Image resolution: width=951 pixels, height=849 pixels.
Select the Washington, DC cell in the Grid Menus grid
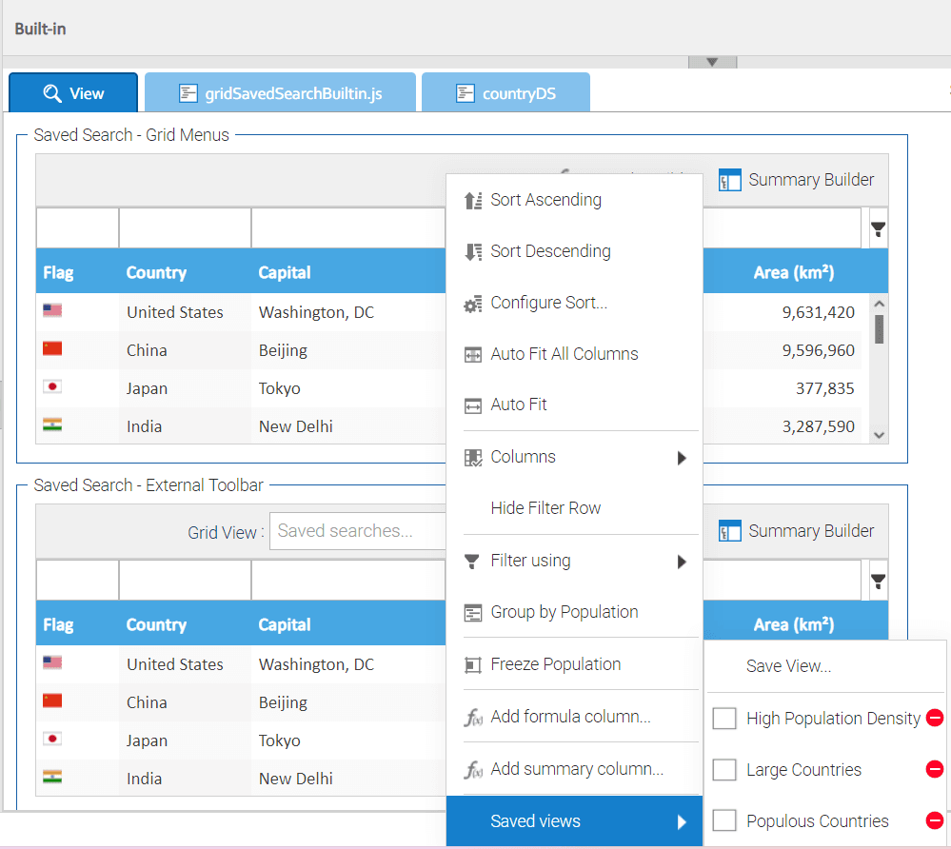[x=348, y=312]
